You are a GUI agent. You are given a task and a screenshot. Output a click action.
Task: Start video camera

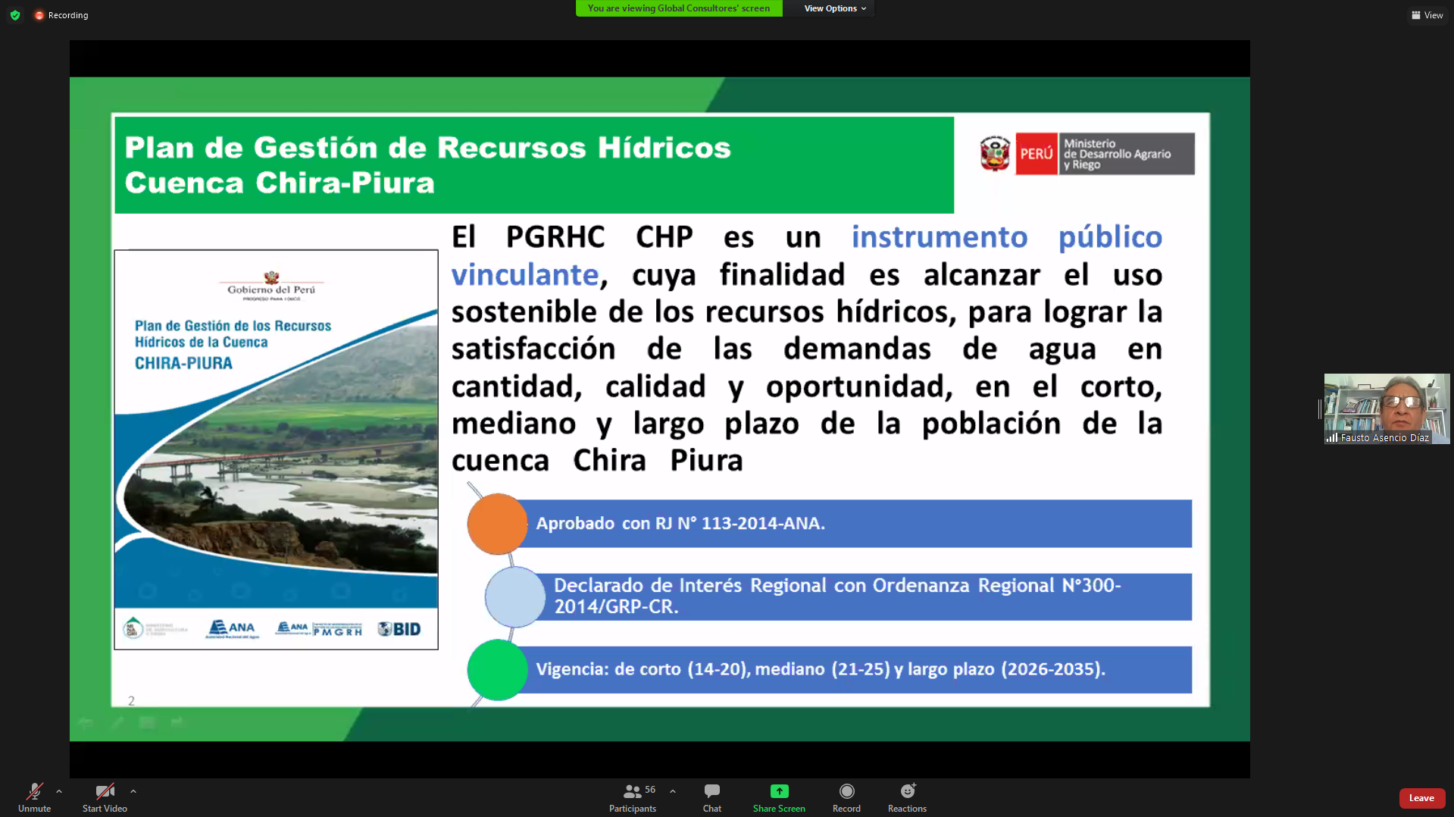105,797
